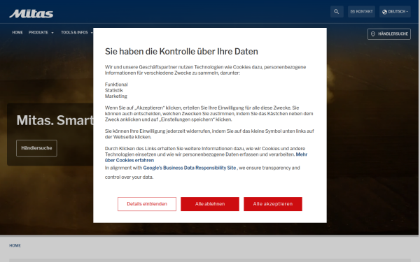The image size is (420, 262).
Task: Click the 'Marketing' purpose text
Action: point(116,96)
